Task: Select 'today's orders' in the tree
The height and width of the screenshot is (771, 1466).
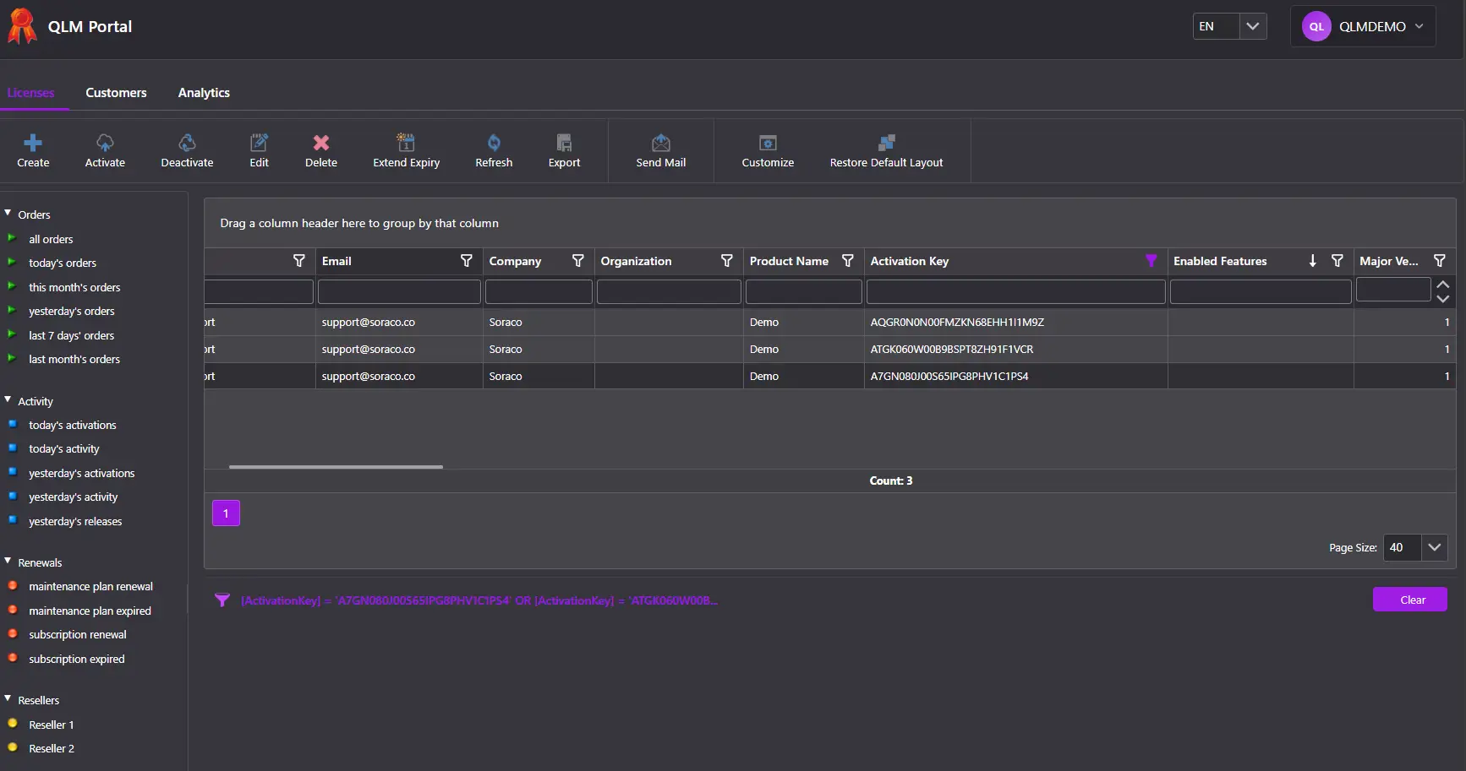Action: pos(63,263)
